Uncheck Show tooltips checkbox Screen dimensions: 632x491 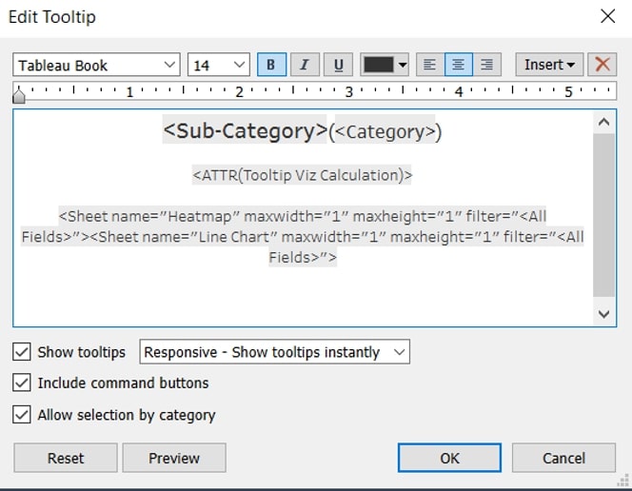pyautogui.click(x=21, y=352)
